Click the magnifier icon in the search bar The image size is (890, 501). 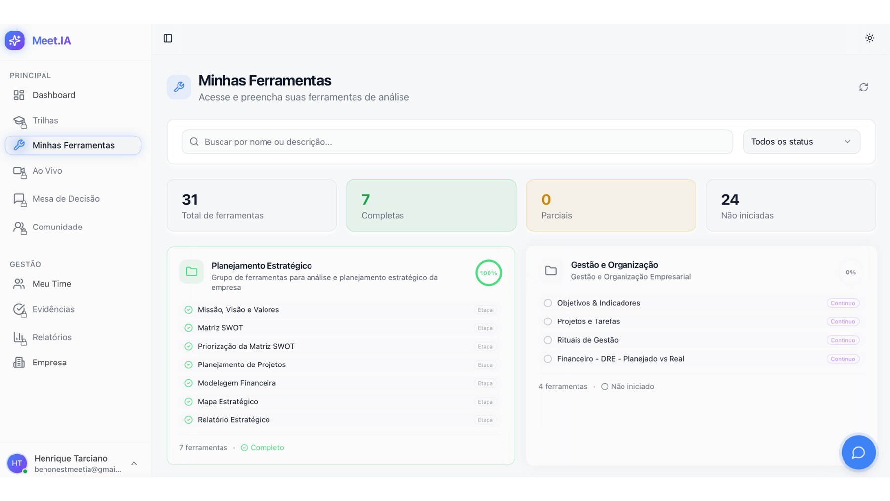point(194,142)
